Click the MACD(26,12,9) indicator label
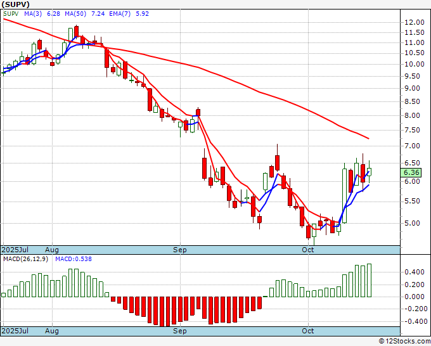This screenshot has height=346, width=431. tap(25, 259)
